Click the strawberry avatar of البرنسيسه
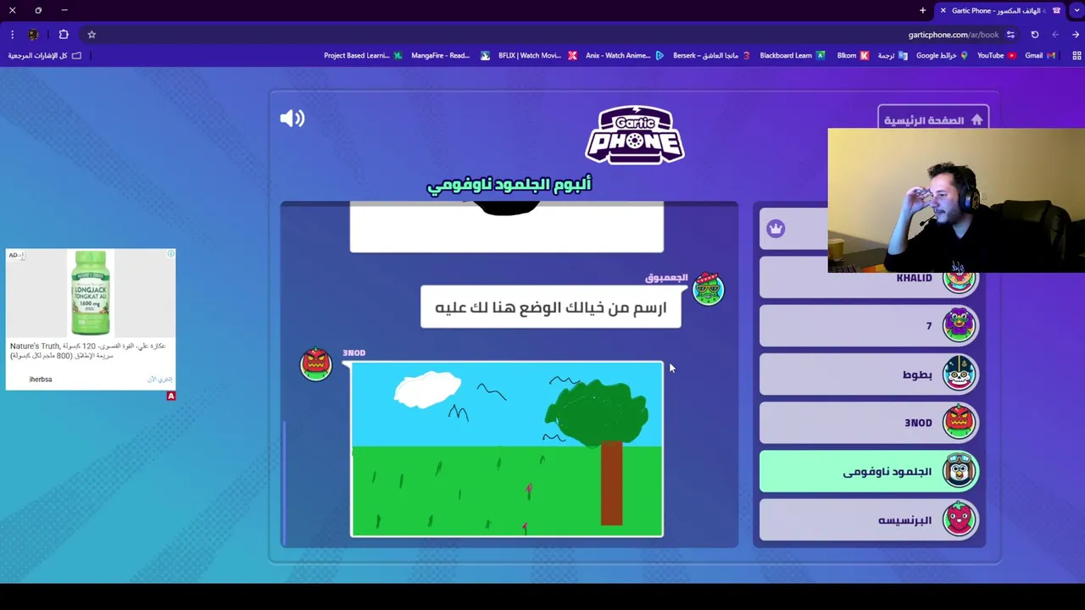The height and width of the screenshot is (610, 1085). (x=959, y=519)
